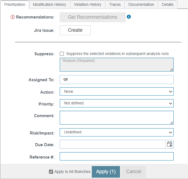Click the Create Jira Issue button
188x179 pixels.
pyautogui.click(x=75, y=30)
